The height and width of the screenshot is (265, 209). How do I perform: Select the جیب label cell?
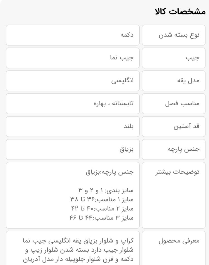click(x=174, y=58)
